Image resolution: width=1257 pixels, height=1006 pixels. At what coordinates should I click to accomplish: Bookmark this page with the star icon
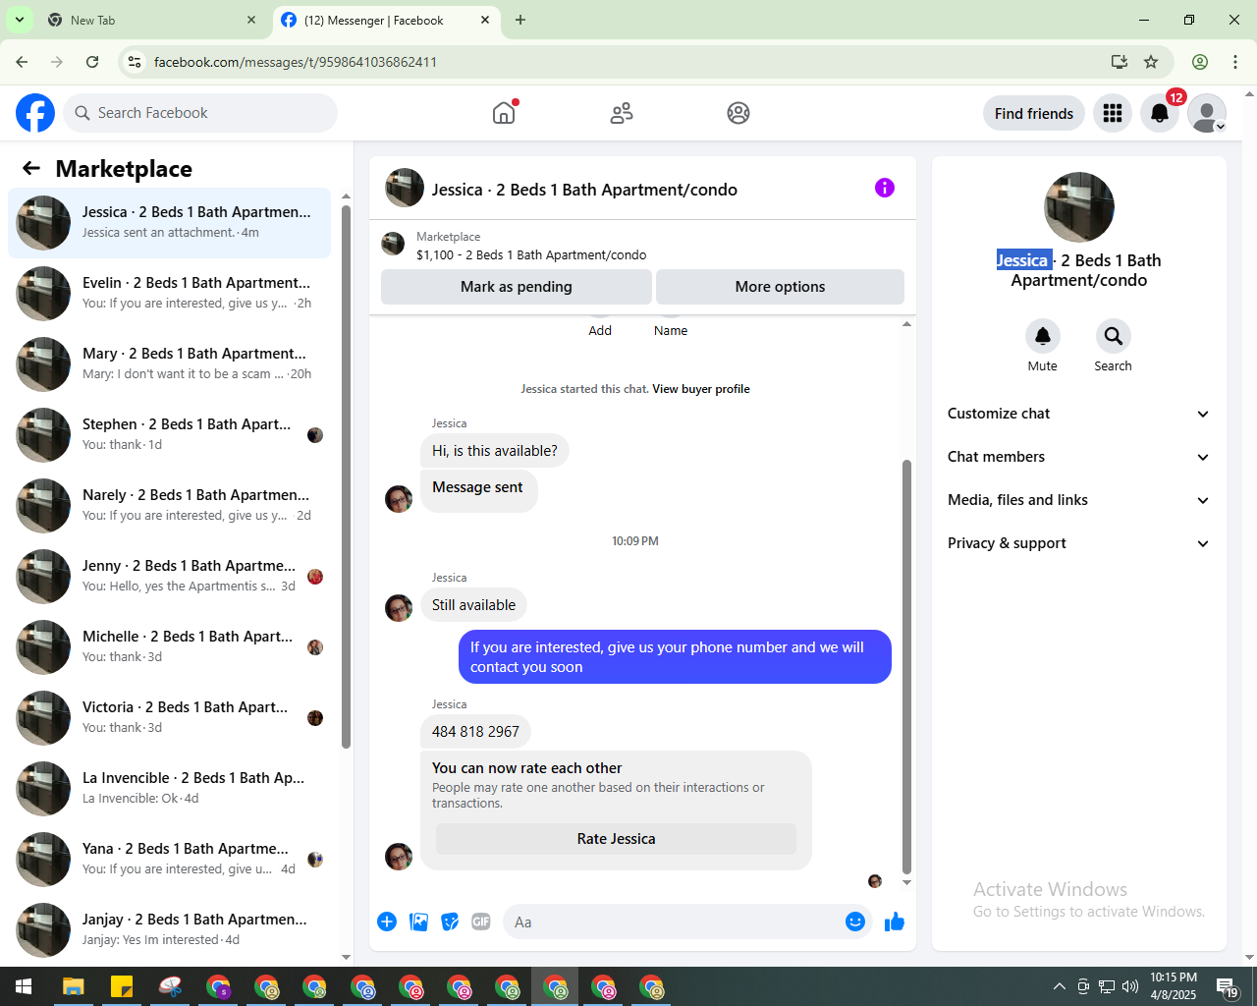(x=1151, y=62)
